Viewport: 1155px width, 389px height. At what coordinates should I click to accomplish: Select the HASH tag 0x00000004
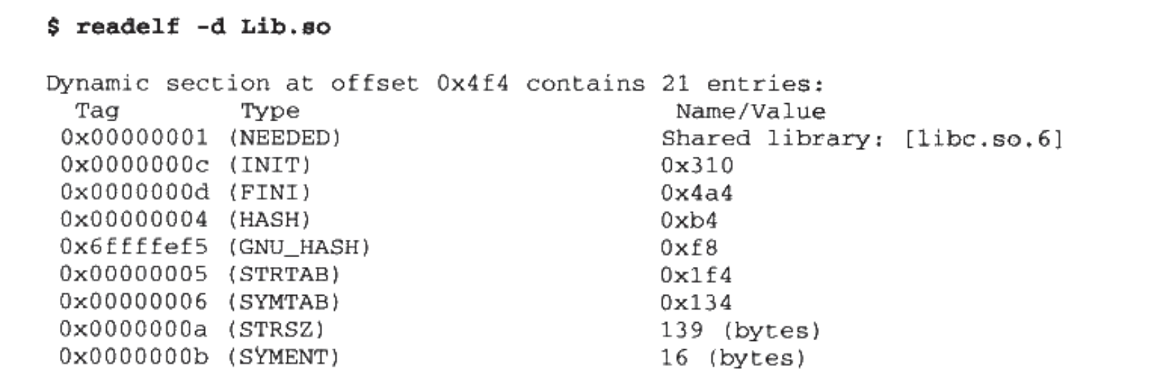click(134, 220)
